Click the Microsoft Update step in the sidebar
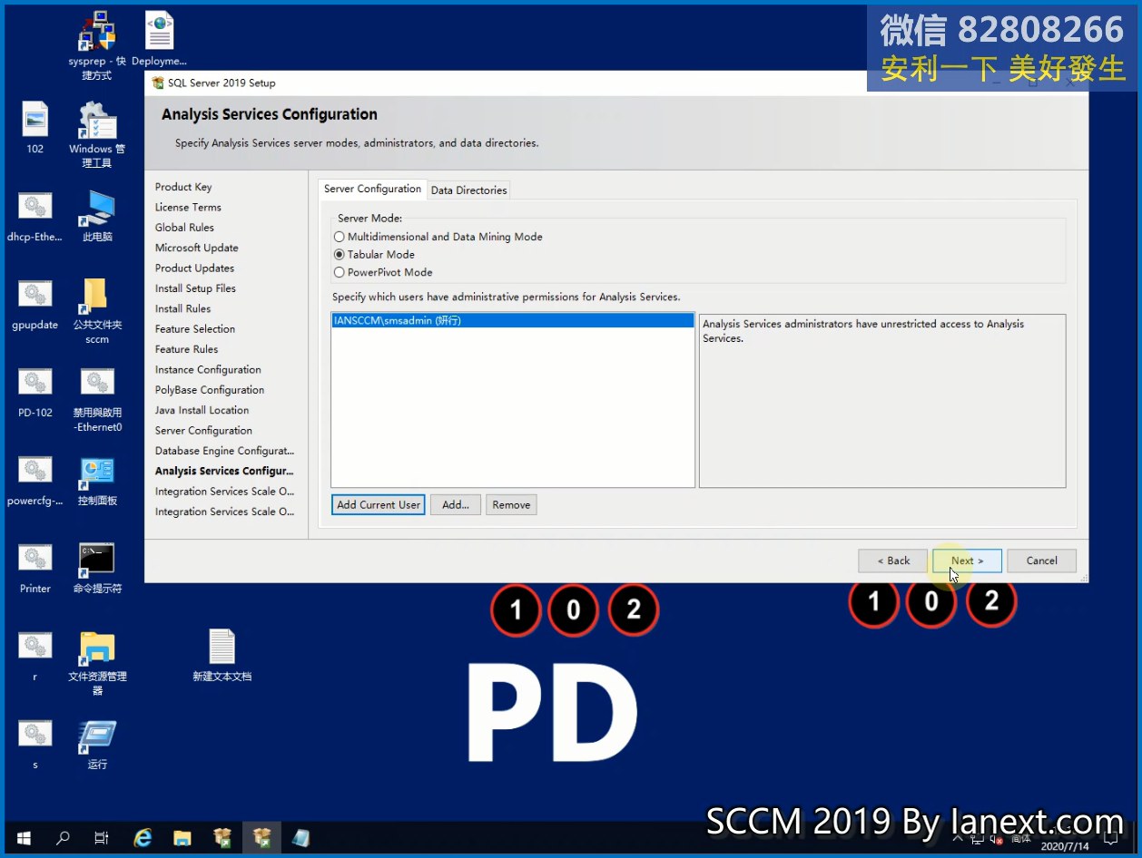 click(x=196, y=248)
